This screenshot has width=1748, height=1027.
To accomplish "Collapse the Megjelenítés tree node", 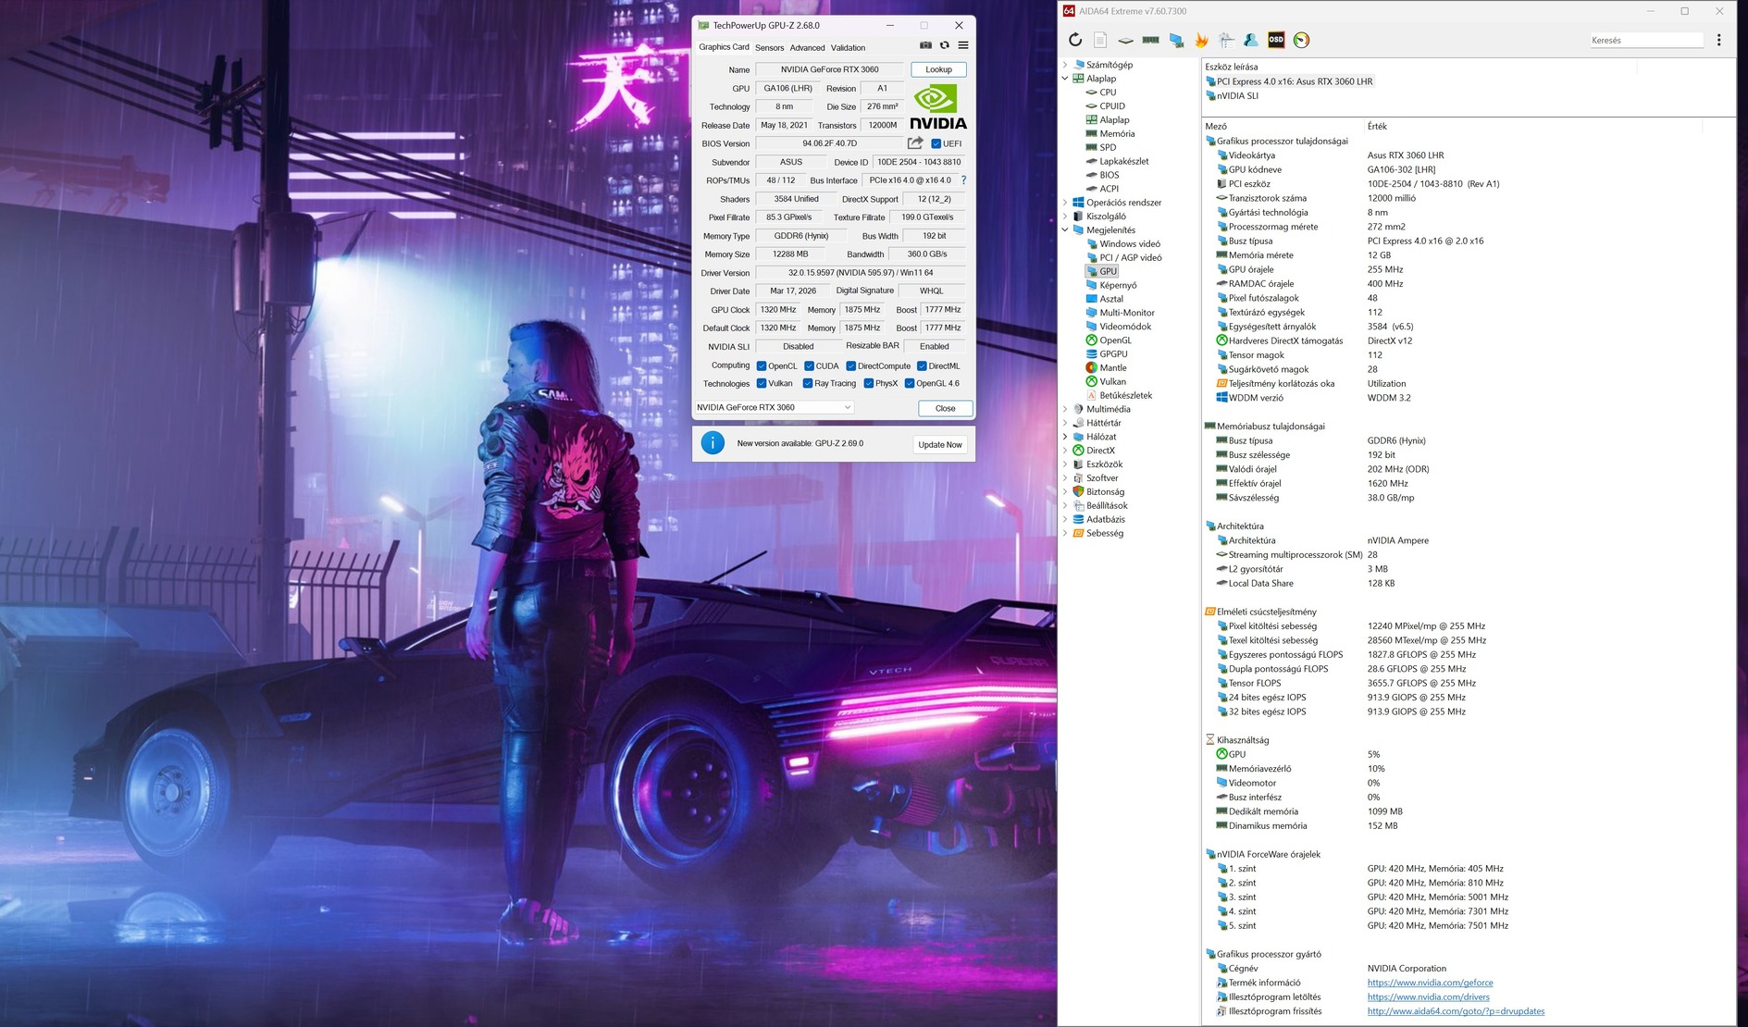I will [x=1065, y=230].
